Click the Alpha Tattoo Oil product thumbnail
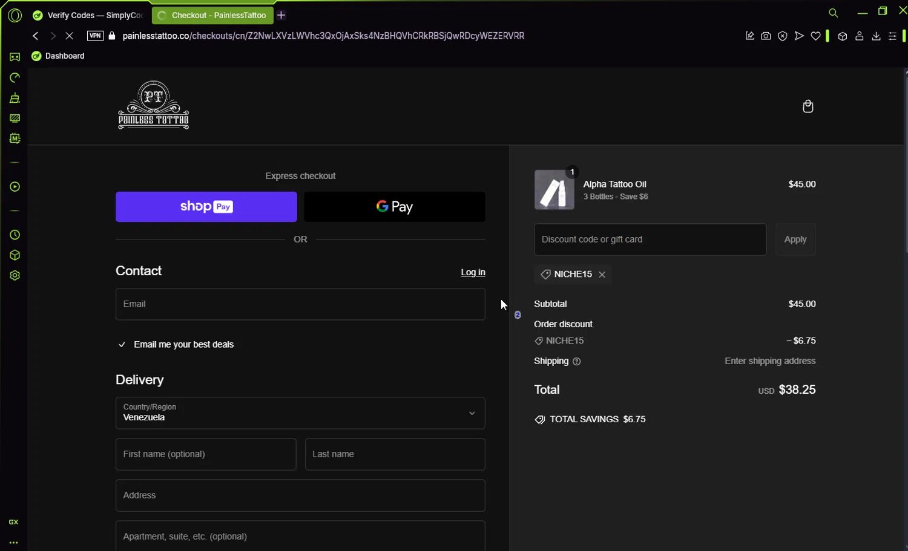 554,190
